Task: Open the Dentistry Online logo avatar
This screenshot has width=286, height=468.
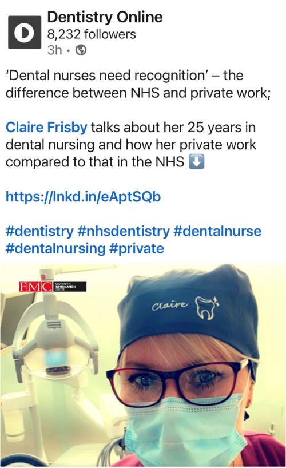Action: point(25,32)
